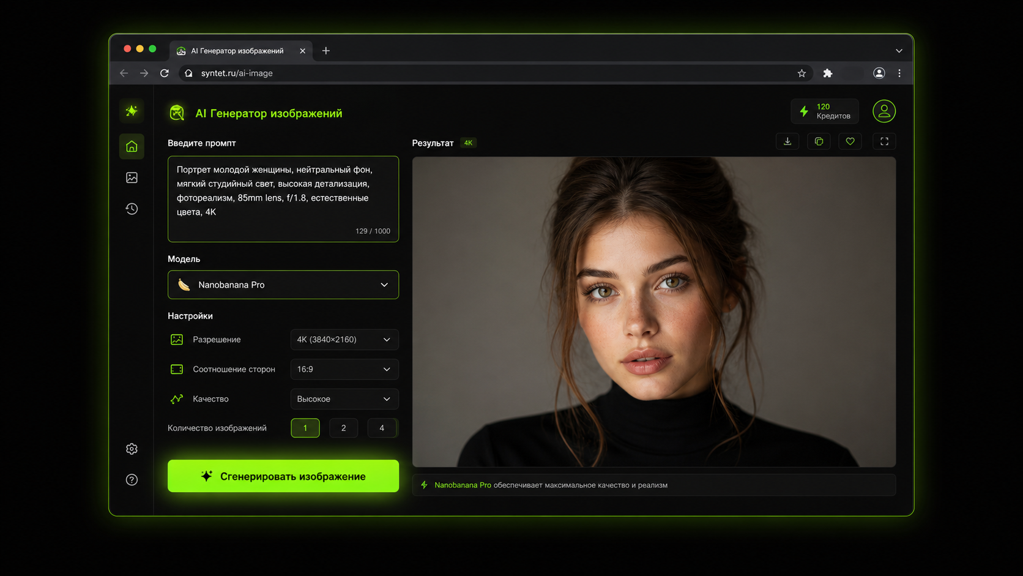Open help question mark icon
Screen dimensions: 1023x576
tap(132, 480)
